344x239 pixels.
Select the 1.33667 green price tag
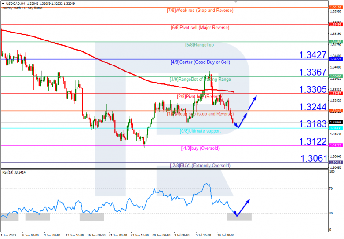336,76
